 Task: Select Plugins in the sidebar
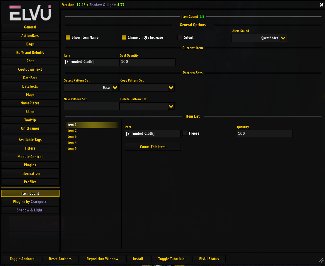click(30, 165)
